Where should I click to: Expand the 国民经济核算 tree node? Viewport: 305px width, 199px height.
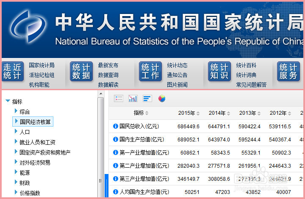coord(16,121)
